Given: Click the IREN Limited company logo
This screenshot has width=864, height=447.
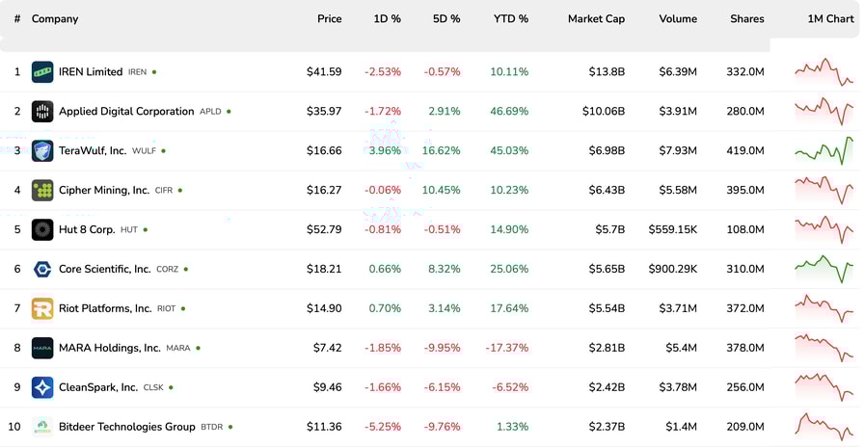Looking at the screenshot, I should click(x=42, y=72).
